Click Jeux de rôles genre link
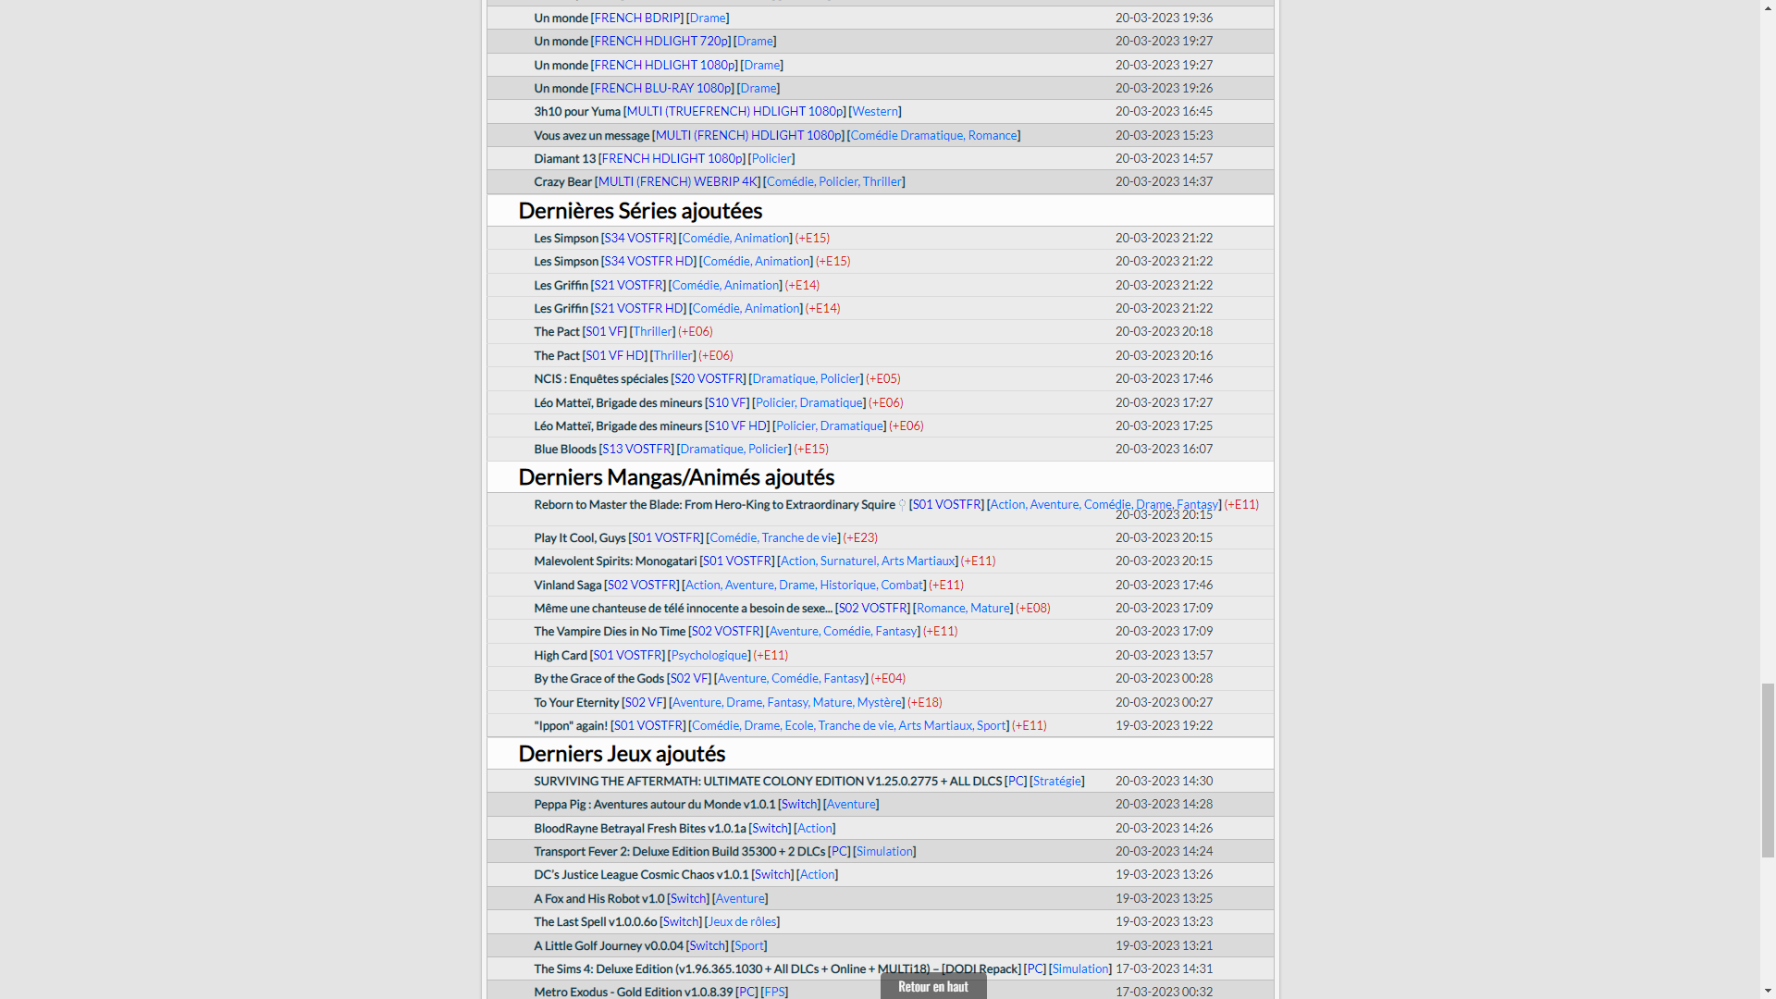Viewport: 1776px width, 999px height. 742,921
